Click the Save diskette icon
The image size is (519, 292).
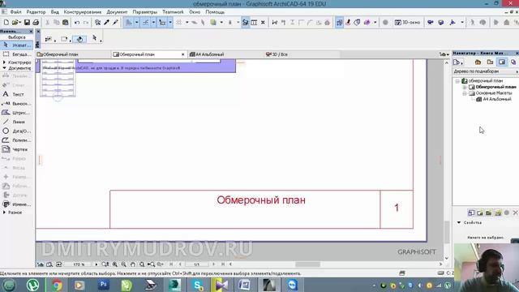(x=27, y=22)
